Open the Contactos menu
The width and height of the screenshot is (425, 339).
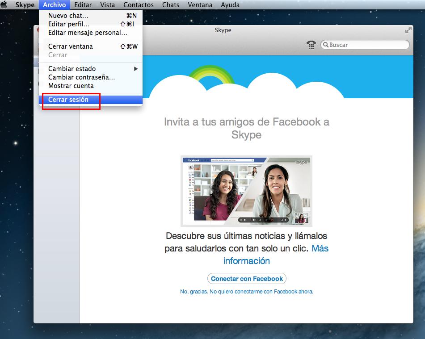[x=138, y=5]
